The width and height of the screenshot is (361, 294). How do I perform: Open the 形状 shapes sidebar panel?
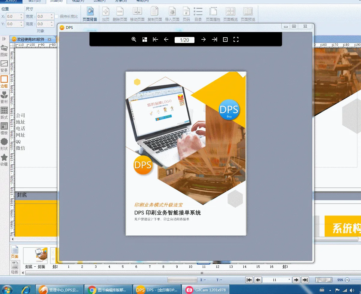click(4, 144)
